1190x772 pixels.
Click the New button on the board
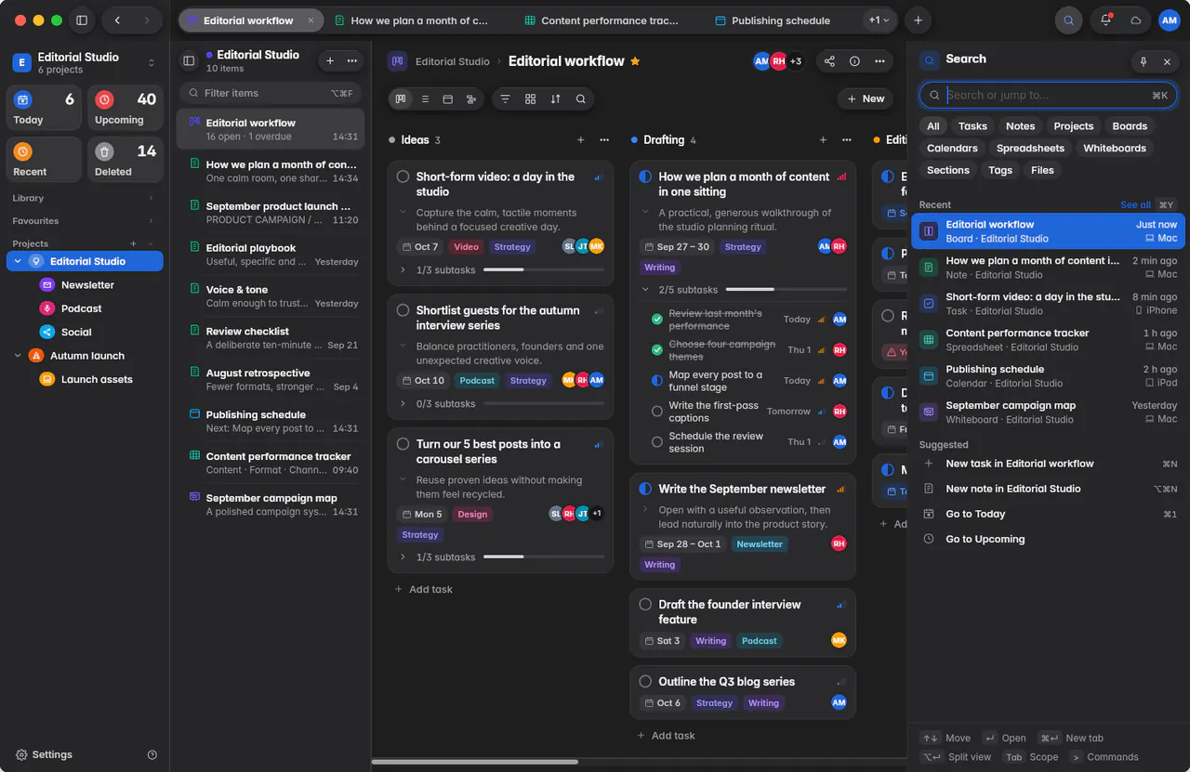point(866,98)
